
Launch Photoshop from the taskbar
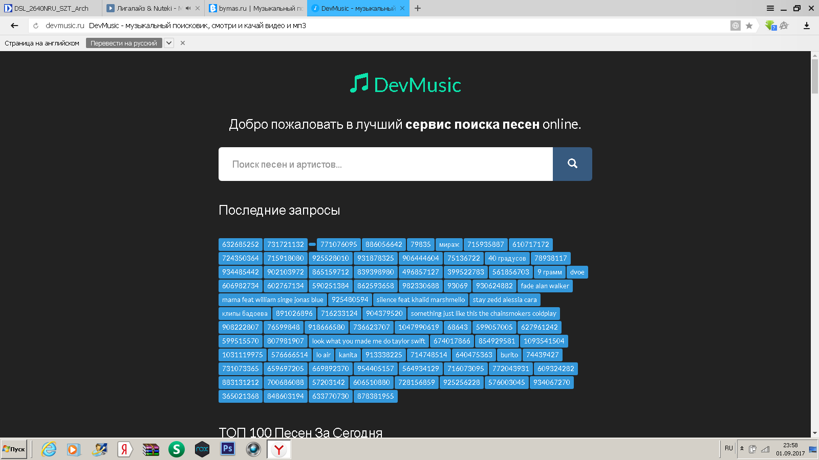pos(227,449)
